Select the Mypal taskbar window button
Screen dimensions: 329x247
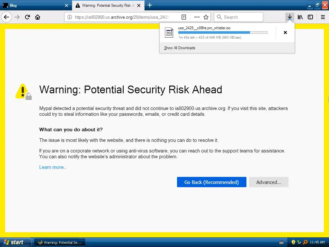[59, 242]
